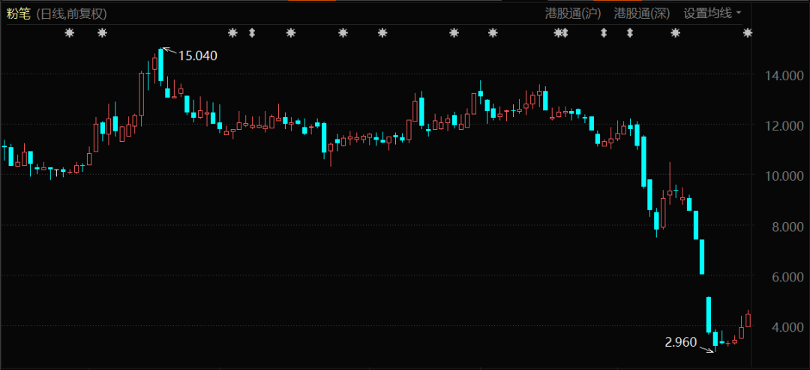Click the 8.000 price axis label
This screenshot has height=370, width=810.
(780, 227)
